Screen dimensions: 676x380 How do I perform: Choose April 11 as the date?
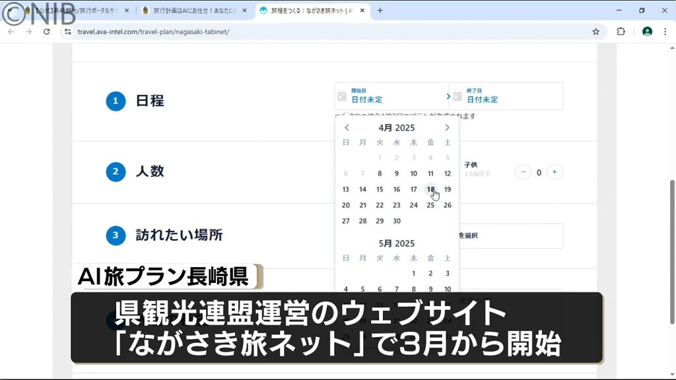[430, 174]
